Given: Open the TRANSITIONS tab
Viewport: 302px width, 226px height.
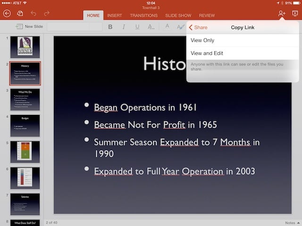Looking at the screenshot, I should tap(143, 16).
